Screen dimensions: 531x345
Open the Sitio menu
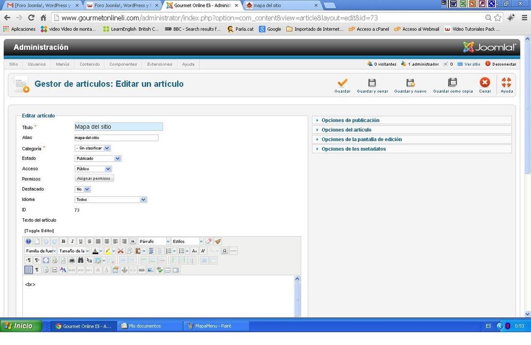[14, 64]
